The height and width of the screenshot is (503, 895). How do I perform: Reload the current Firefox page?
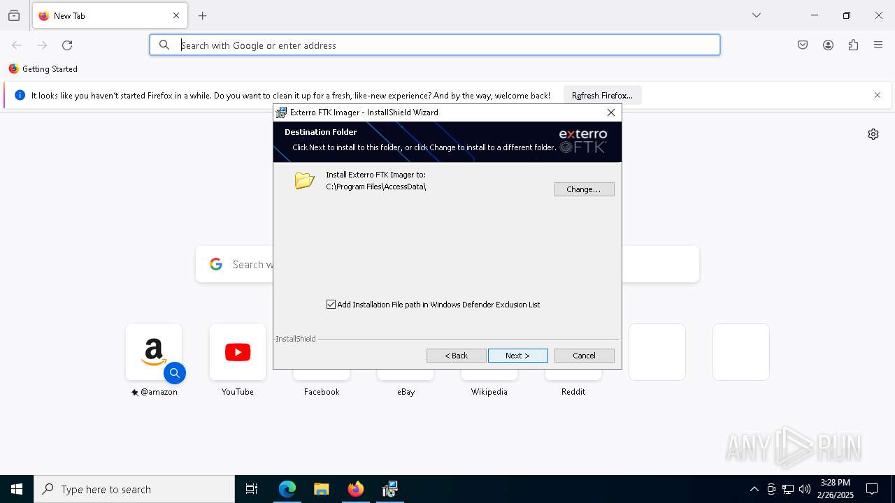click(67, 45)
